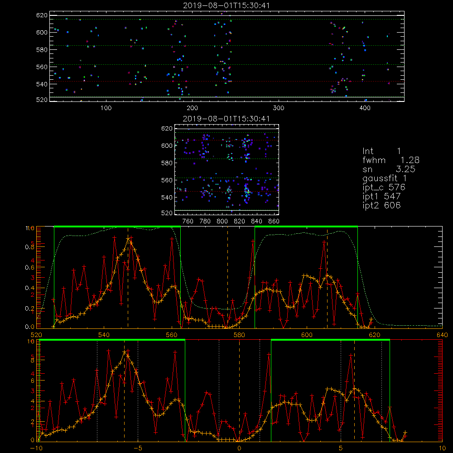Click the middle plot title 2019-08-01T15:30:41

(226, 119)
